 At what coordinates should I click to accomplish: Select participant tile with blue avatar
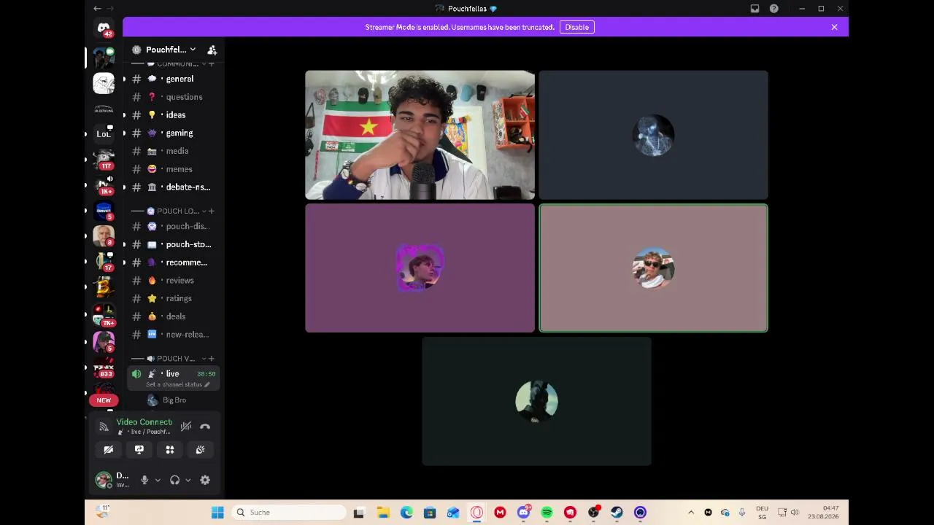(x=653, y=135)
